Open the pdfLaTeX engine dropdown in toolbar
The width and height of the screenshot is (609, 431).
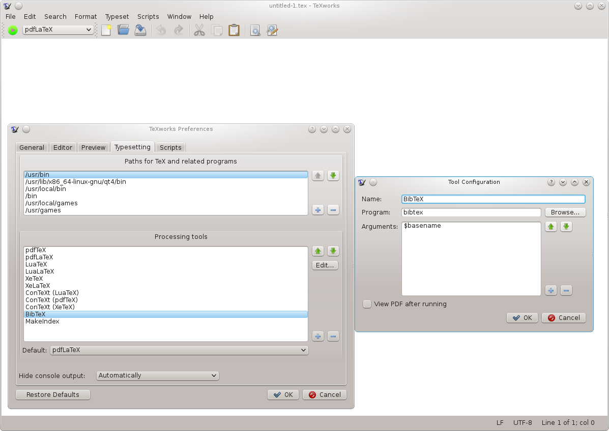point(58,30)
